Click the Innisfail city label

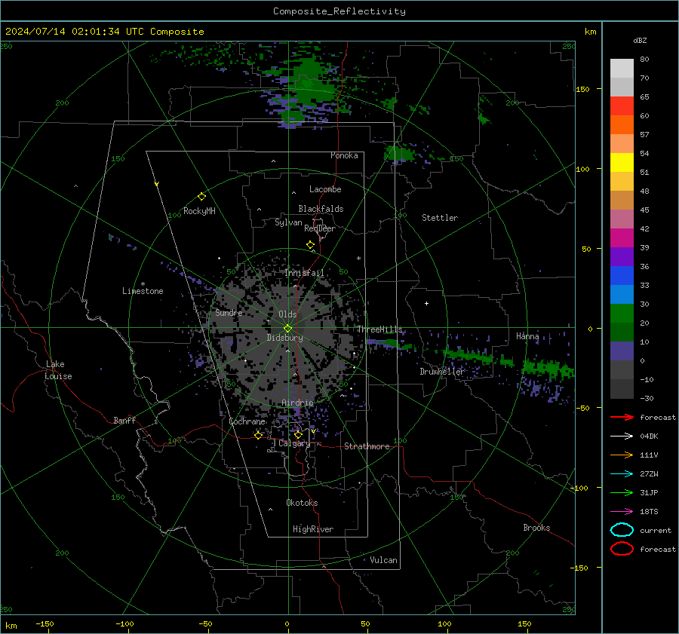point(305,273)
